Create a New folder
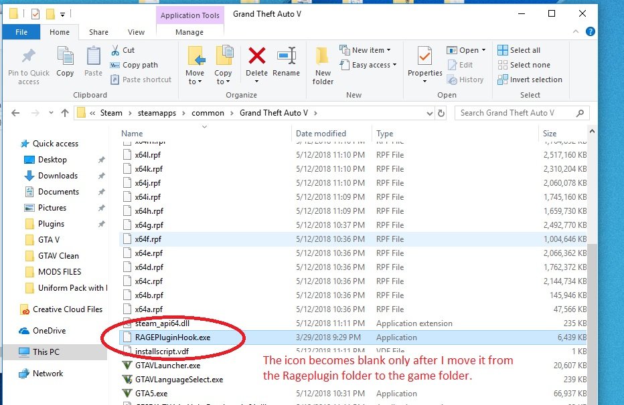Viewport: 624px width, 405px height. (323, 65)
